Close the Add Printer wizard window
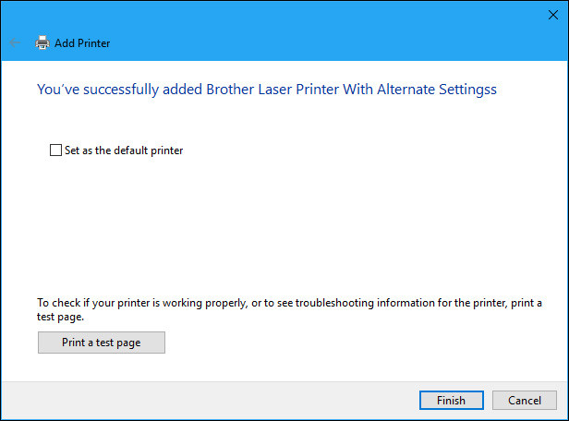The image size is (569, 421). (554, 14)
